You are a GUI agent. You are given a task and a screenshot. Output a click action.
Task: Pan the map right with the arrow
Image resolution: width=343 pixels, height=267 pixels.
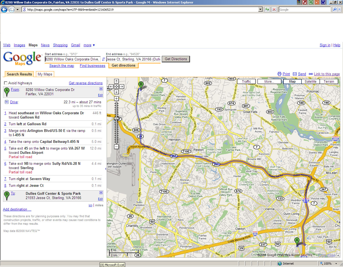(122, 86)
